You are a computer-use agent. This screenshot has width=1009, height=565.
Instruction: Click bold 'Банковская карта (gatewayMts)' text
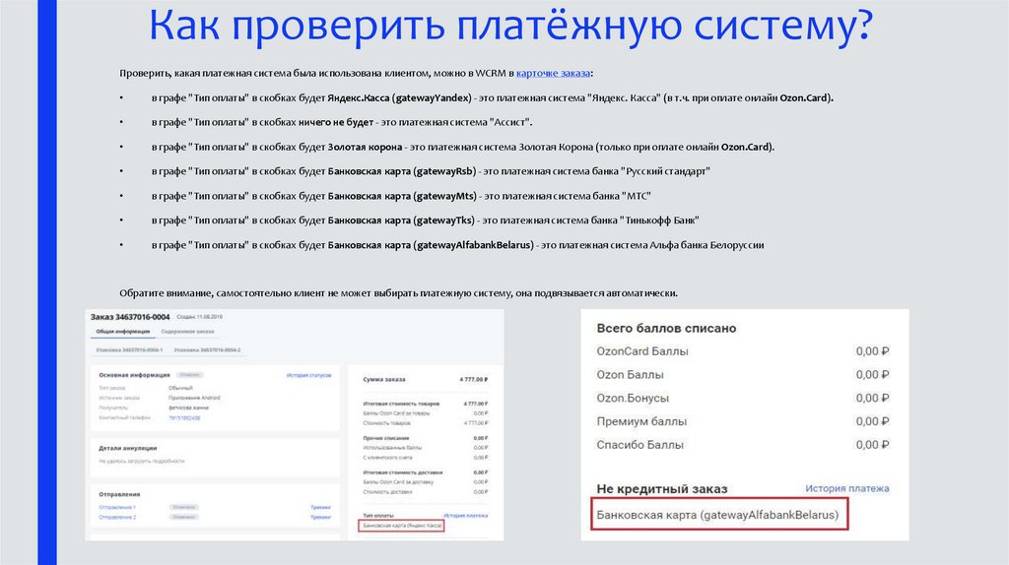pyautogui.click(x=402, y=196)
